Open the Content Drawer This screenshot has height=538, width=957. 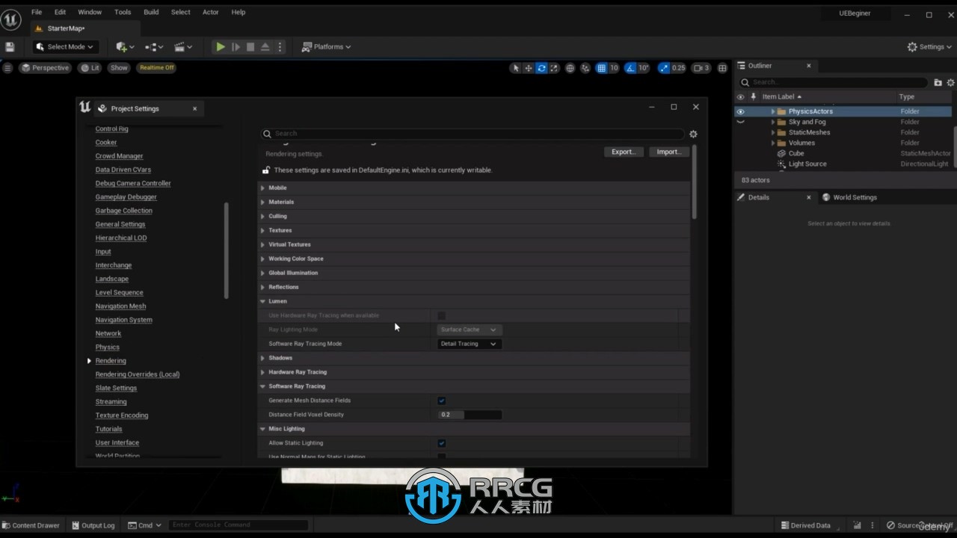[31, 525]
